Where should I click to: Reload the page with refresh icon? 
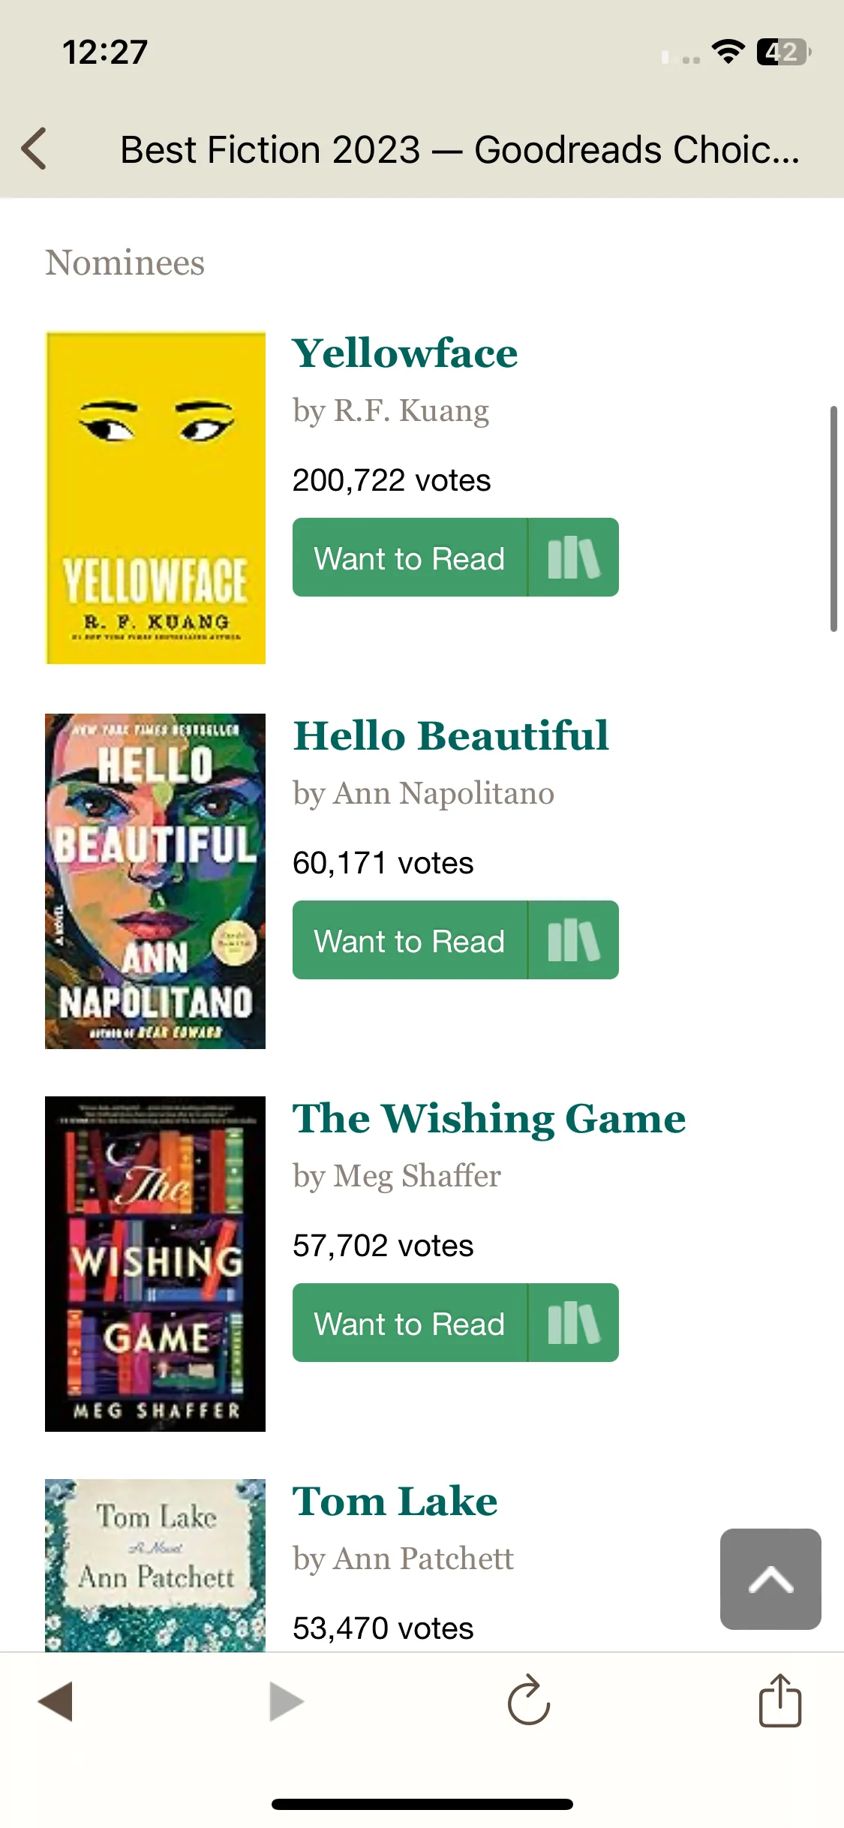click(x=529, y=1700)
